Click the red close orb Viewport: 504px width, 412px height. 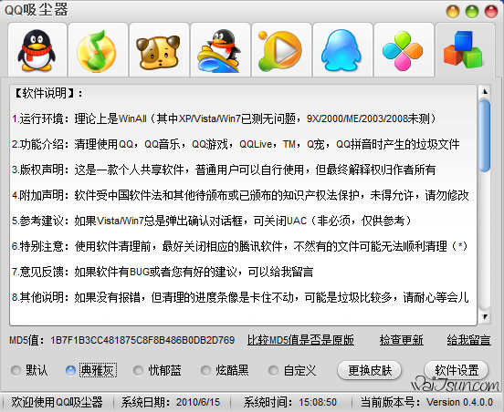[x=491, y=12]
